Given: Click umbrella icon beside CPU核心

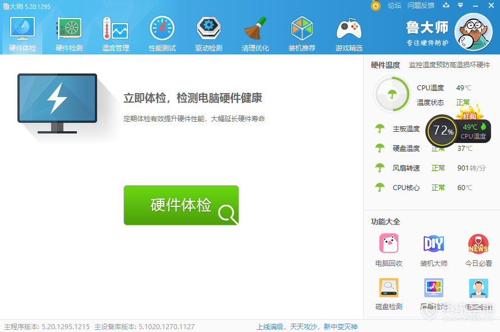Looking at the screenshot, I should pyautogui.click(x=380, y=187).
